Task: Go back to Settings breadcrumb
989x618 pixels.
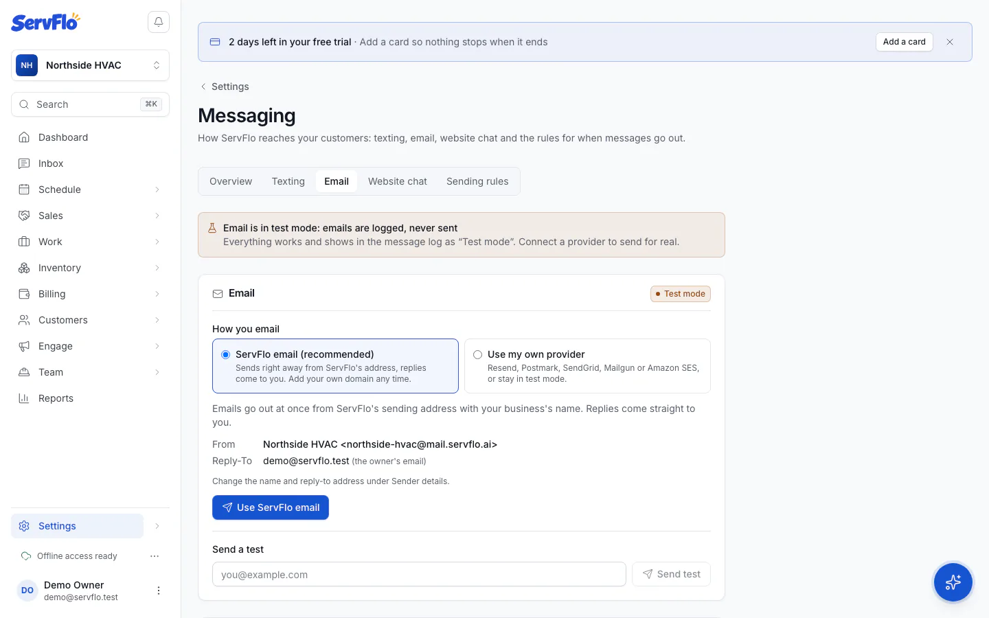Action: pyautogui.click(x=224, y=87)
